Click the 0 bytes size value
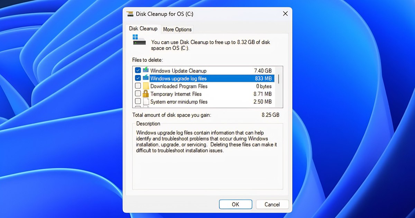This screenshot has width=415, height=218. 264,86
